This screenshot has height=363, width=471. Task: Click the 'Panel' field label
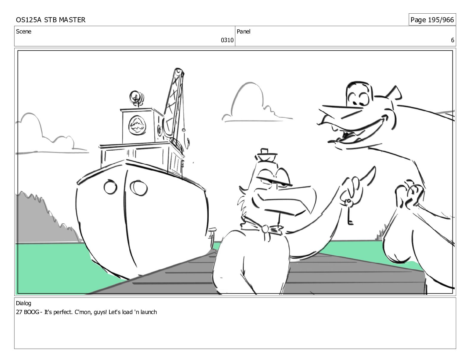coord(244,31)
